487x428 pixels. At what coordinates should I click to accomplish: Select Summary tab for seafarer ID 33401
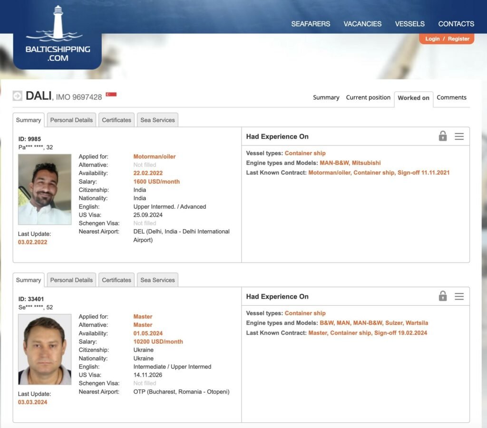coord(29,280)
